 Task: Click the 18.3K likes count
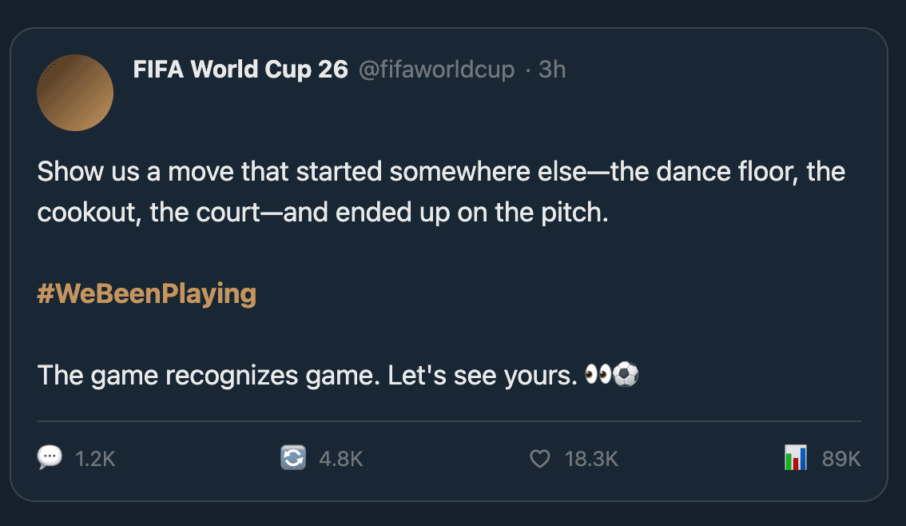591,459
